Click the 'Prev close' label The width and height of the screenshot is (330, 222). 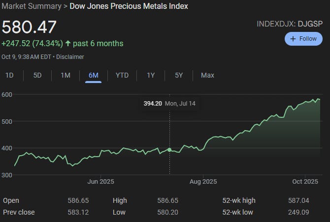[19, 212]
